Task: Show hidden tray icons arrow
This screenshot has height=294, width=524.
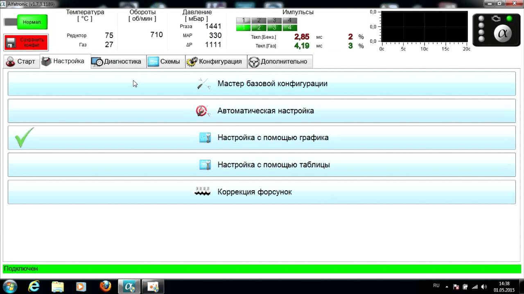Action: click(x=447, y=287)
